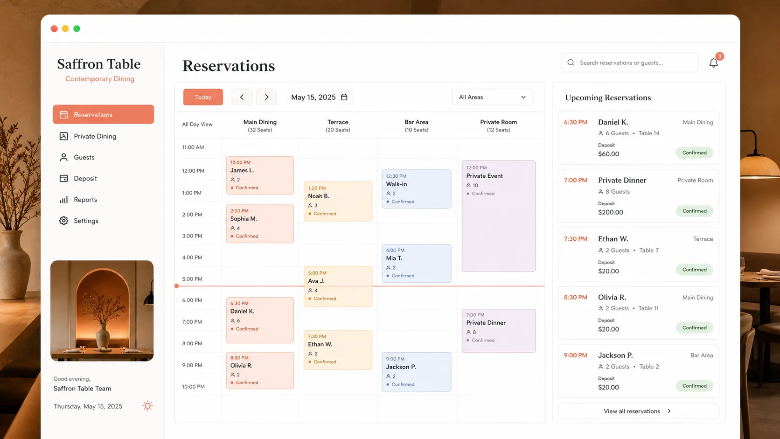Screen dimensions: 780x439
Task: Select the current time line marker
Action: (x=177, y=286)
